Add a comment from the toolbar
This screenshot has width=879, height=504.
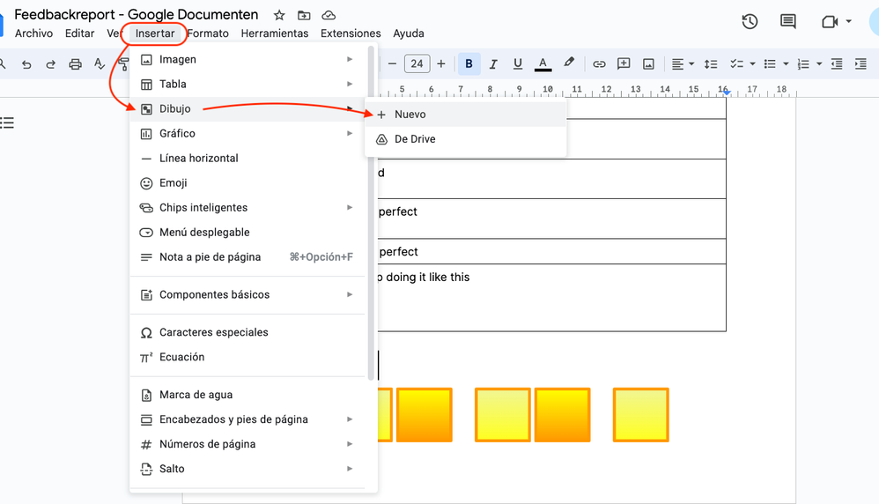tap(624, 64)
